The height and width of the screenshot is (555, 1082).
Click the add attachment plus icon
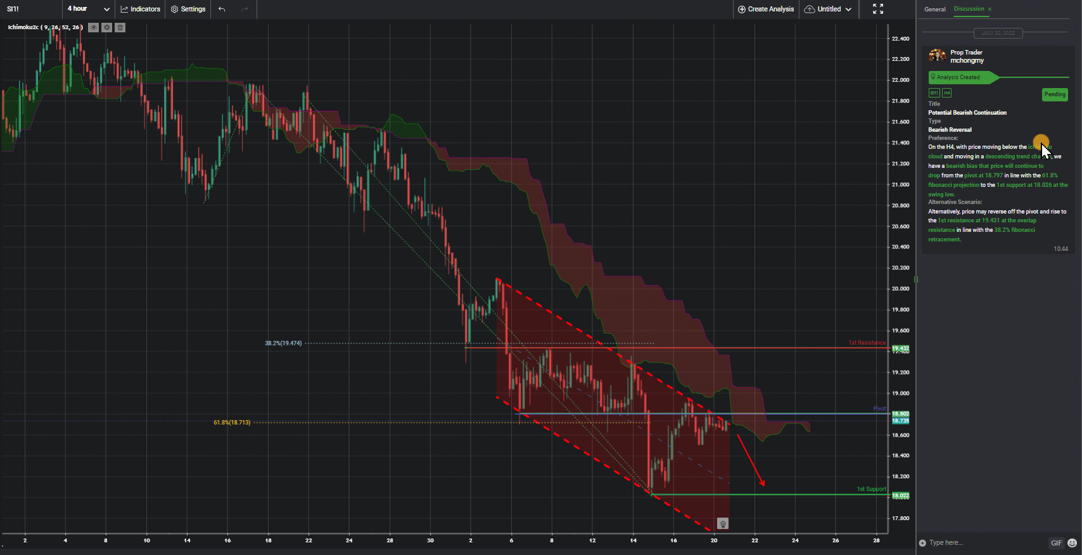922,543
